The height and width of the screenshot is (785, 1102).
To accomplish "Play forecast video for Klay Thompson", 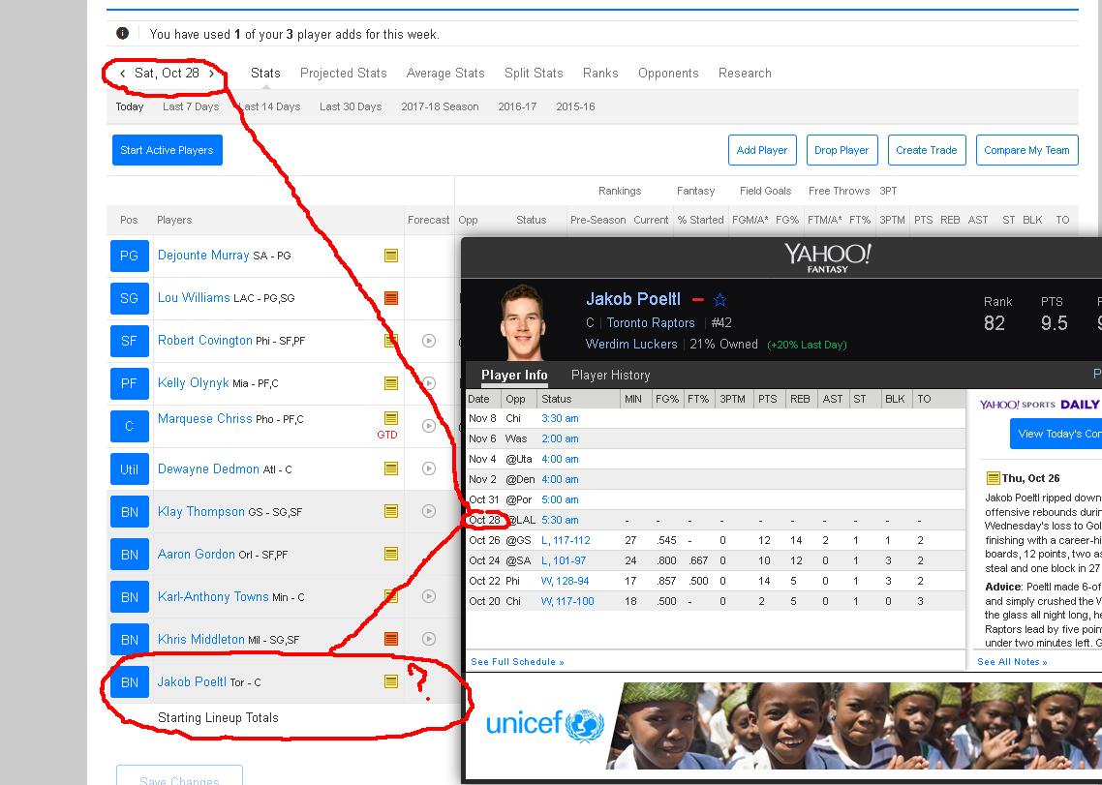I will click(429, 512).
